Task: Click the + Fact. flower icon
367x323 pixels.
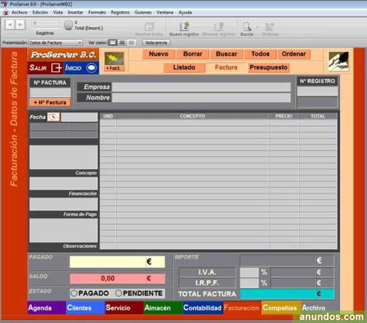Action: 114,59
